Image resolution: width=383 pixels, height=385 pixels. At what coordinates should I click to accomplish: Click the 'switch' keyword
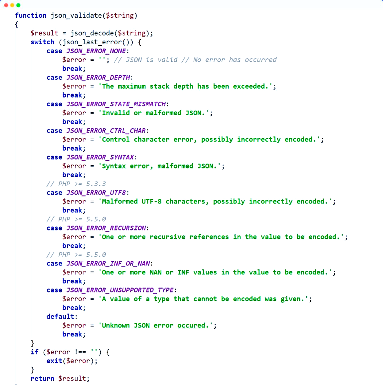tap(43, 42)
